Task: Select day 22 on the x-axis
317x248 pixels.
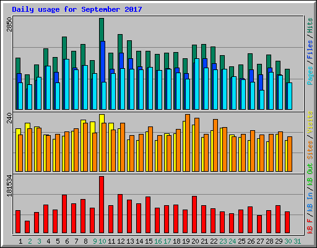Action: [x=214, y=241]
